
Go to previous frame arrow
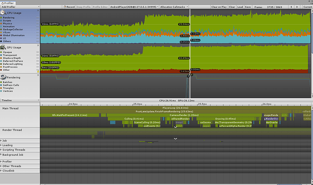(x=291, y=7)
